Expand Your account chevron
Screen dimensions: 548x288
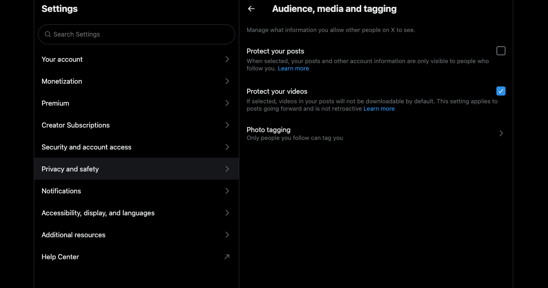click(x=227, y=59)
